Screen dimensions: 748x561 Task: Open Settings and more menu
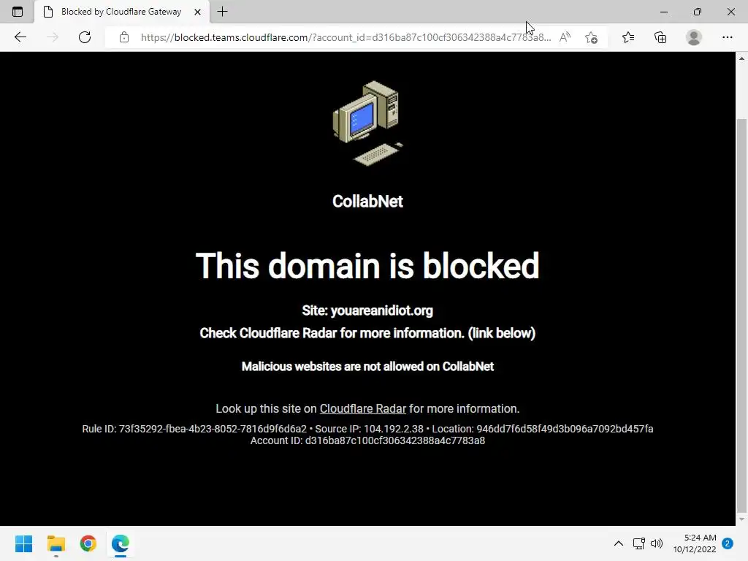click(x=727, y=37)
